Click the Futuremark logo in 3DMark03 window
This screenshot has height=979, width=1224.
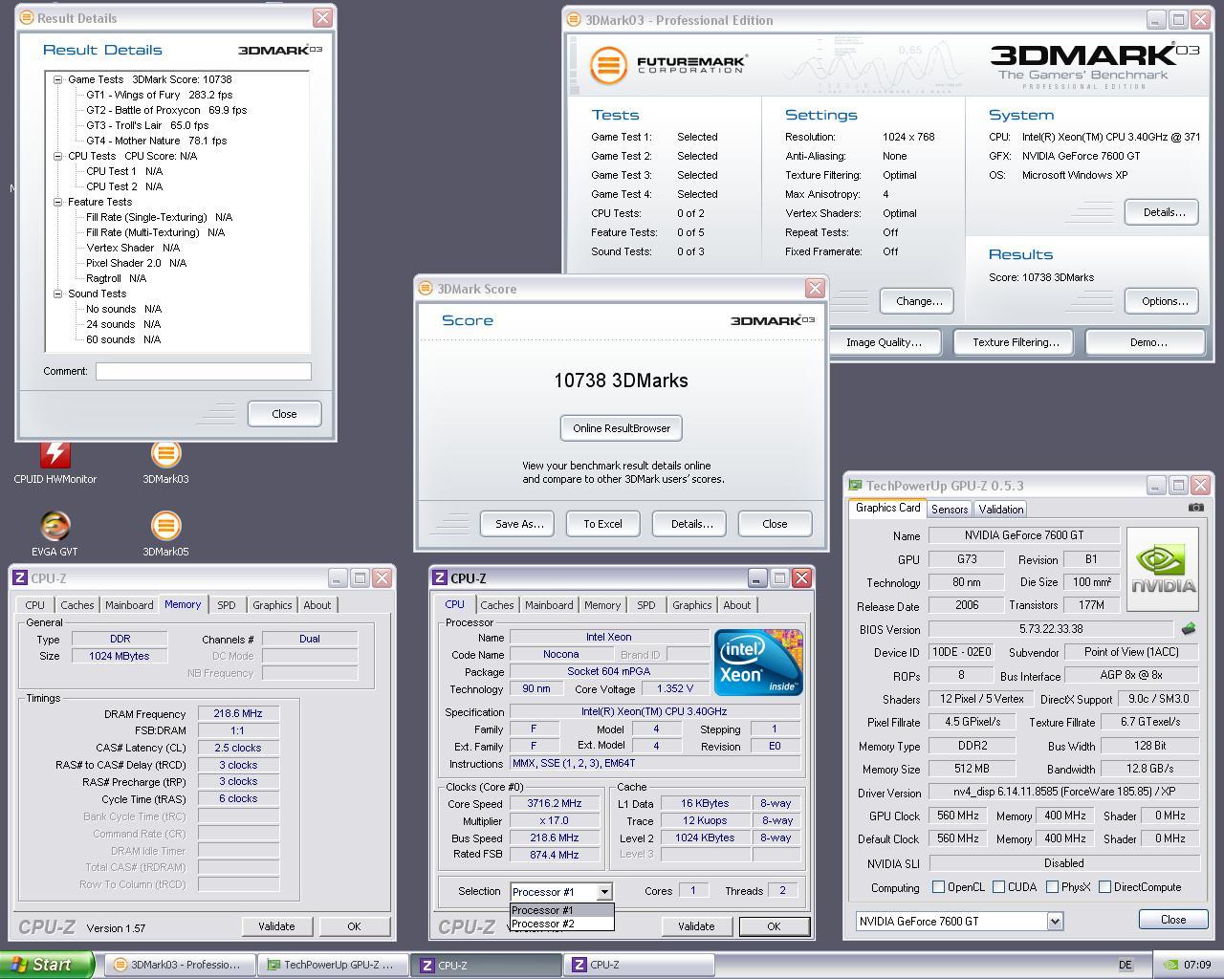pos(667,65)
